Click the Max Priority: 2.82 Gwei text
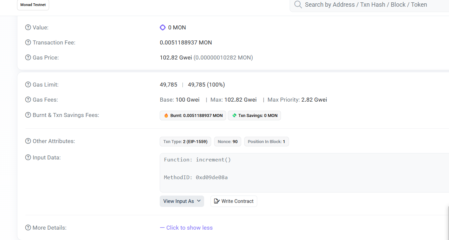Viewport: 449px width, 240px height. pos(297,100)
